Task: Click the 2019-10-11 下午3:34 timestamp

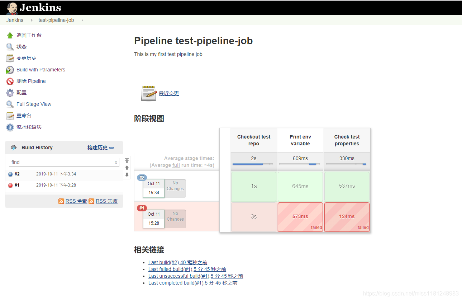Action: click(x=56, y=174)
